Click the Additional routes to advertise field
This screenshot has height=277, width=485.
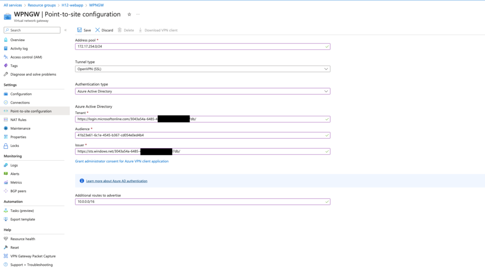point(203,202)
